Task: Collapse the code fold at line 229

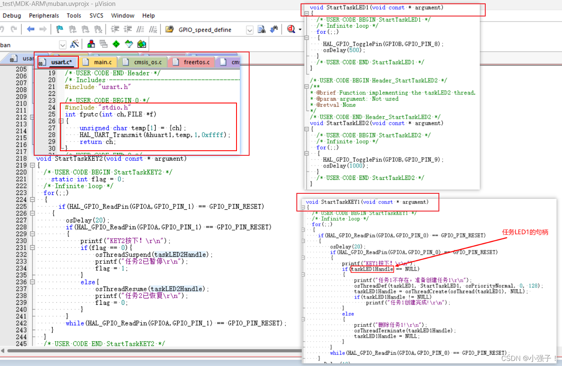Action: [32, 234]
